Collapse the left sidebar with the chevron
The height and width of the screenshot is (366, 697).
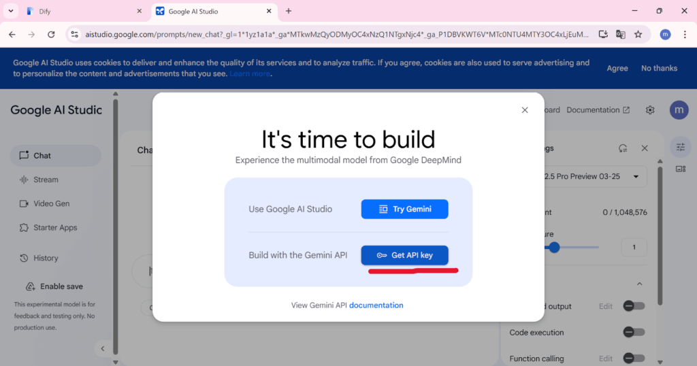point(103,349)
